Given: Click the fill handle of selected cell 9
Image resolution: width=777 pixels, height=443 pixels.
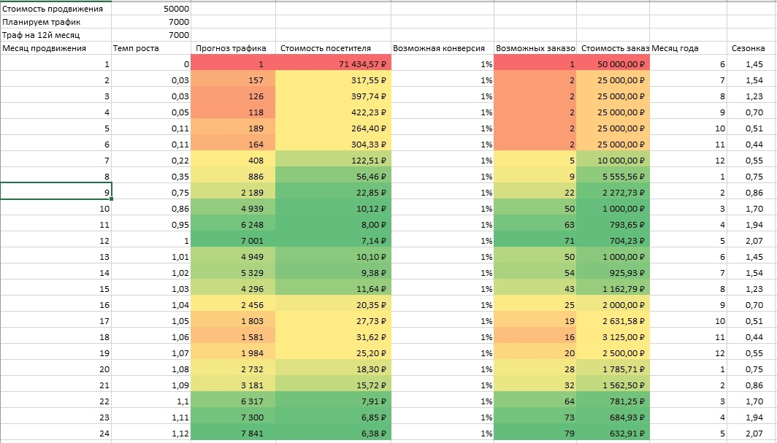Looking at the screenshot, I should tap(112, 199).
